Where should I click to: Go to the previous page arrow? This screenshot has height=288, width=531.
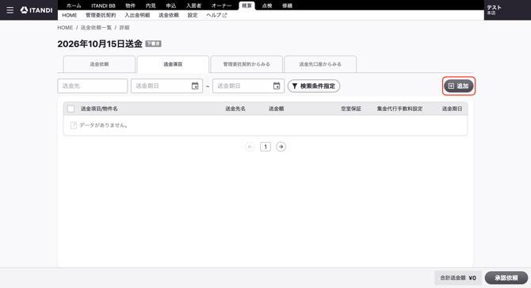click(250, 147)
